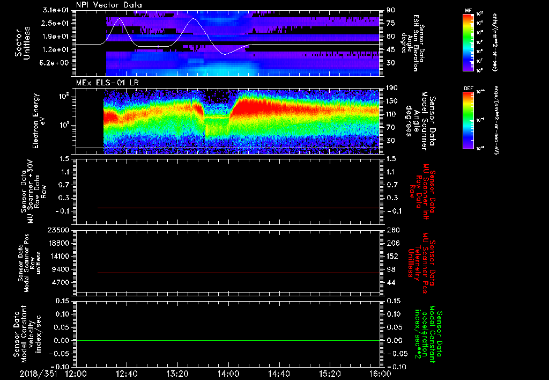The height and width of the screenshot is (380, 549).
Task: Click the '4700' scanner position tick value
Action: [x=61, y=282]
